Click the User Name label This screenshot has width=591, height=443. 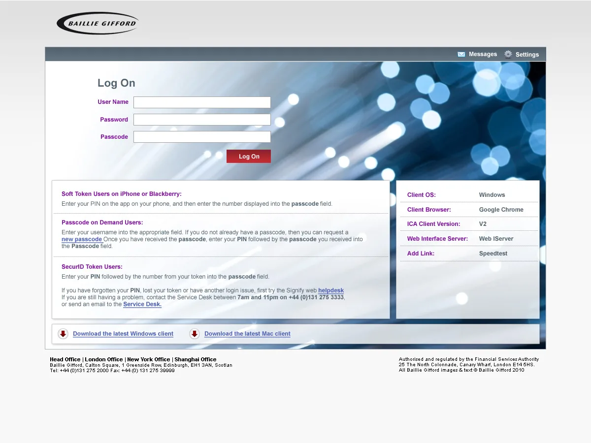pyautogui.click(x=113, y=102)
